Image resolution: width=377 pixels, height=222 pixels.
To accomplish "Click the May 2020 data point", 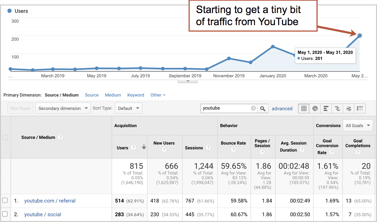I will [360, 35].
